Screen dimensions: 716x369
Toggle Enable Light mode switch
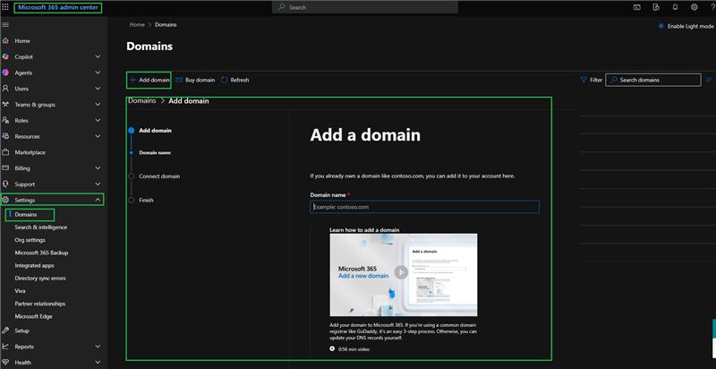[x=661, y=27]
